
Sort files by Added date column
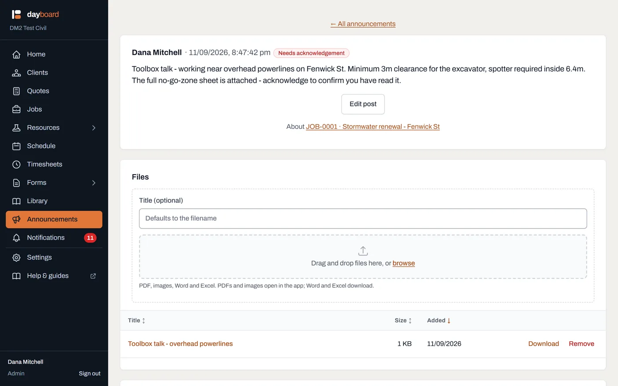(439, 320)
